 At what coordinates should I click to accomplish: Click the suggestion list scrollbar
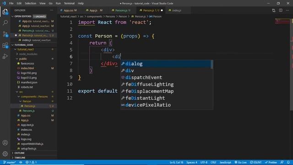[x=212, y=65]
